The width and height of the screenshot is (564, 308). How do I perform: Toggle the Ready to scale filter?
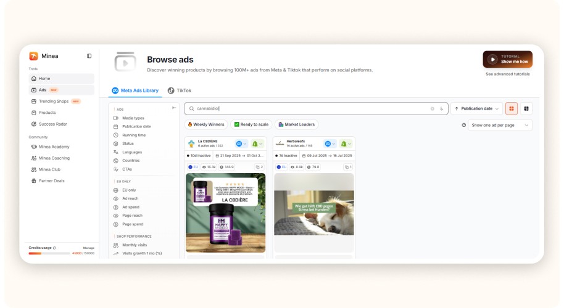click(x=251, y=124)
